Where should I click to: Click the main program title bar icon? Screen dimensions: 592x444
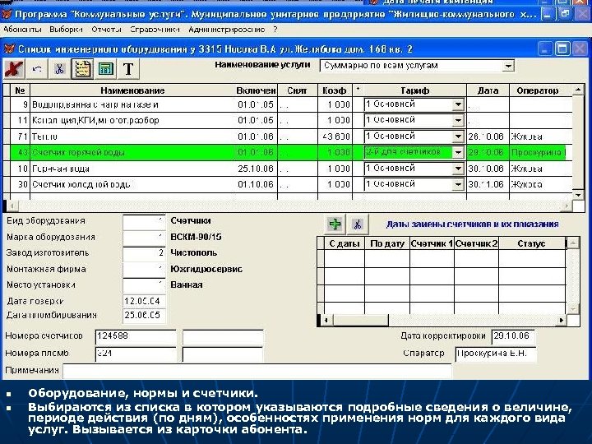point(7,15)
